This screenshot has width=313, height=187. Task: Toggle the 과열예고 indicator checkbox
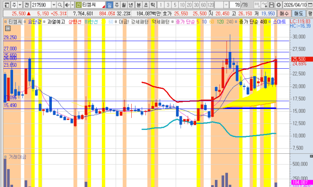point(44,22)
